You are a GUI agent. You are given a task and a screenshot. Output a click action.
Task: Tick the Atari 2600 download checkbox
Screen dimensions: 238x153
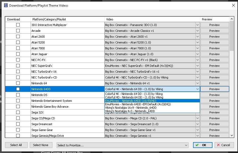pos(18,37)
